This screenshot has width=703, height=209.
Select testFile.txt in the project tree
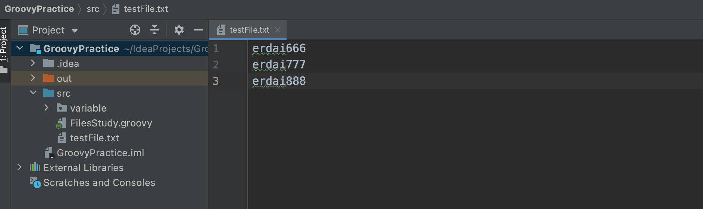point(94,138)
